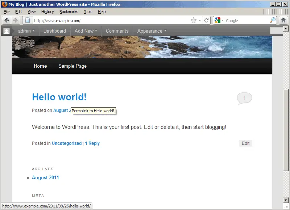Image resolution: width=290 pixels, height=210 pixels.
Task: Click the coastal header banner image
Action: pyautogui.click(x=142, y=47)
